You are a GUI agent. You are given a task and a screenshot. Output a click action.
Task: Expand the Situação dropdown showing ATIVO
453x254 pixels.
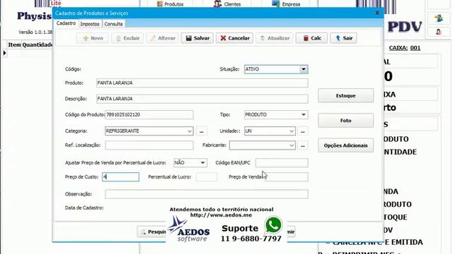point(304,69)
